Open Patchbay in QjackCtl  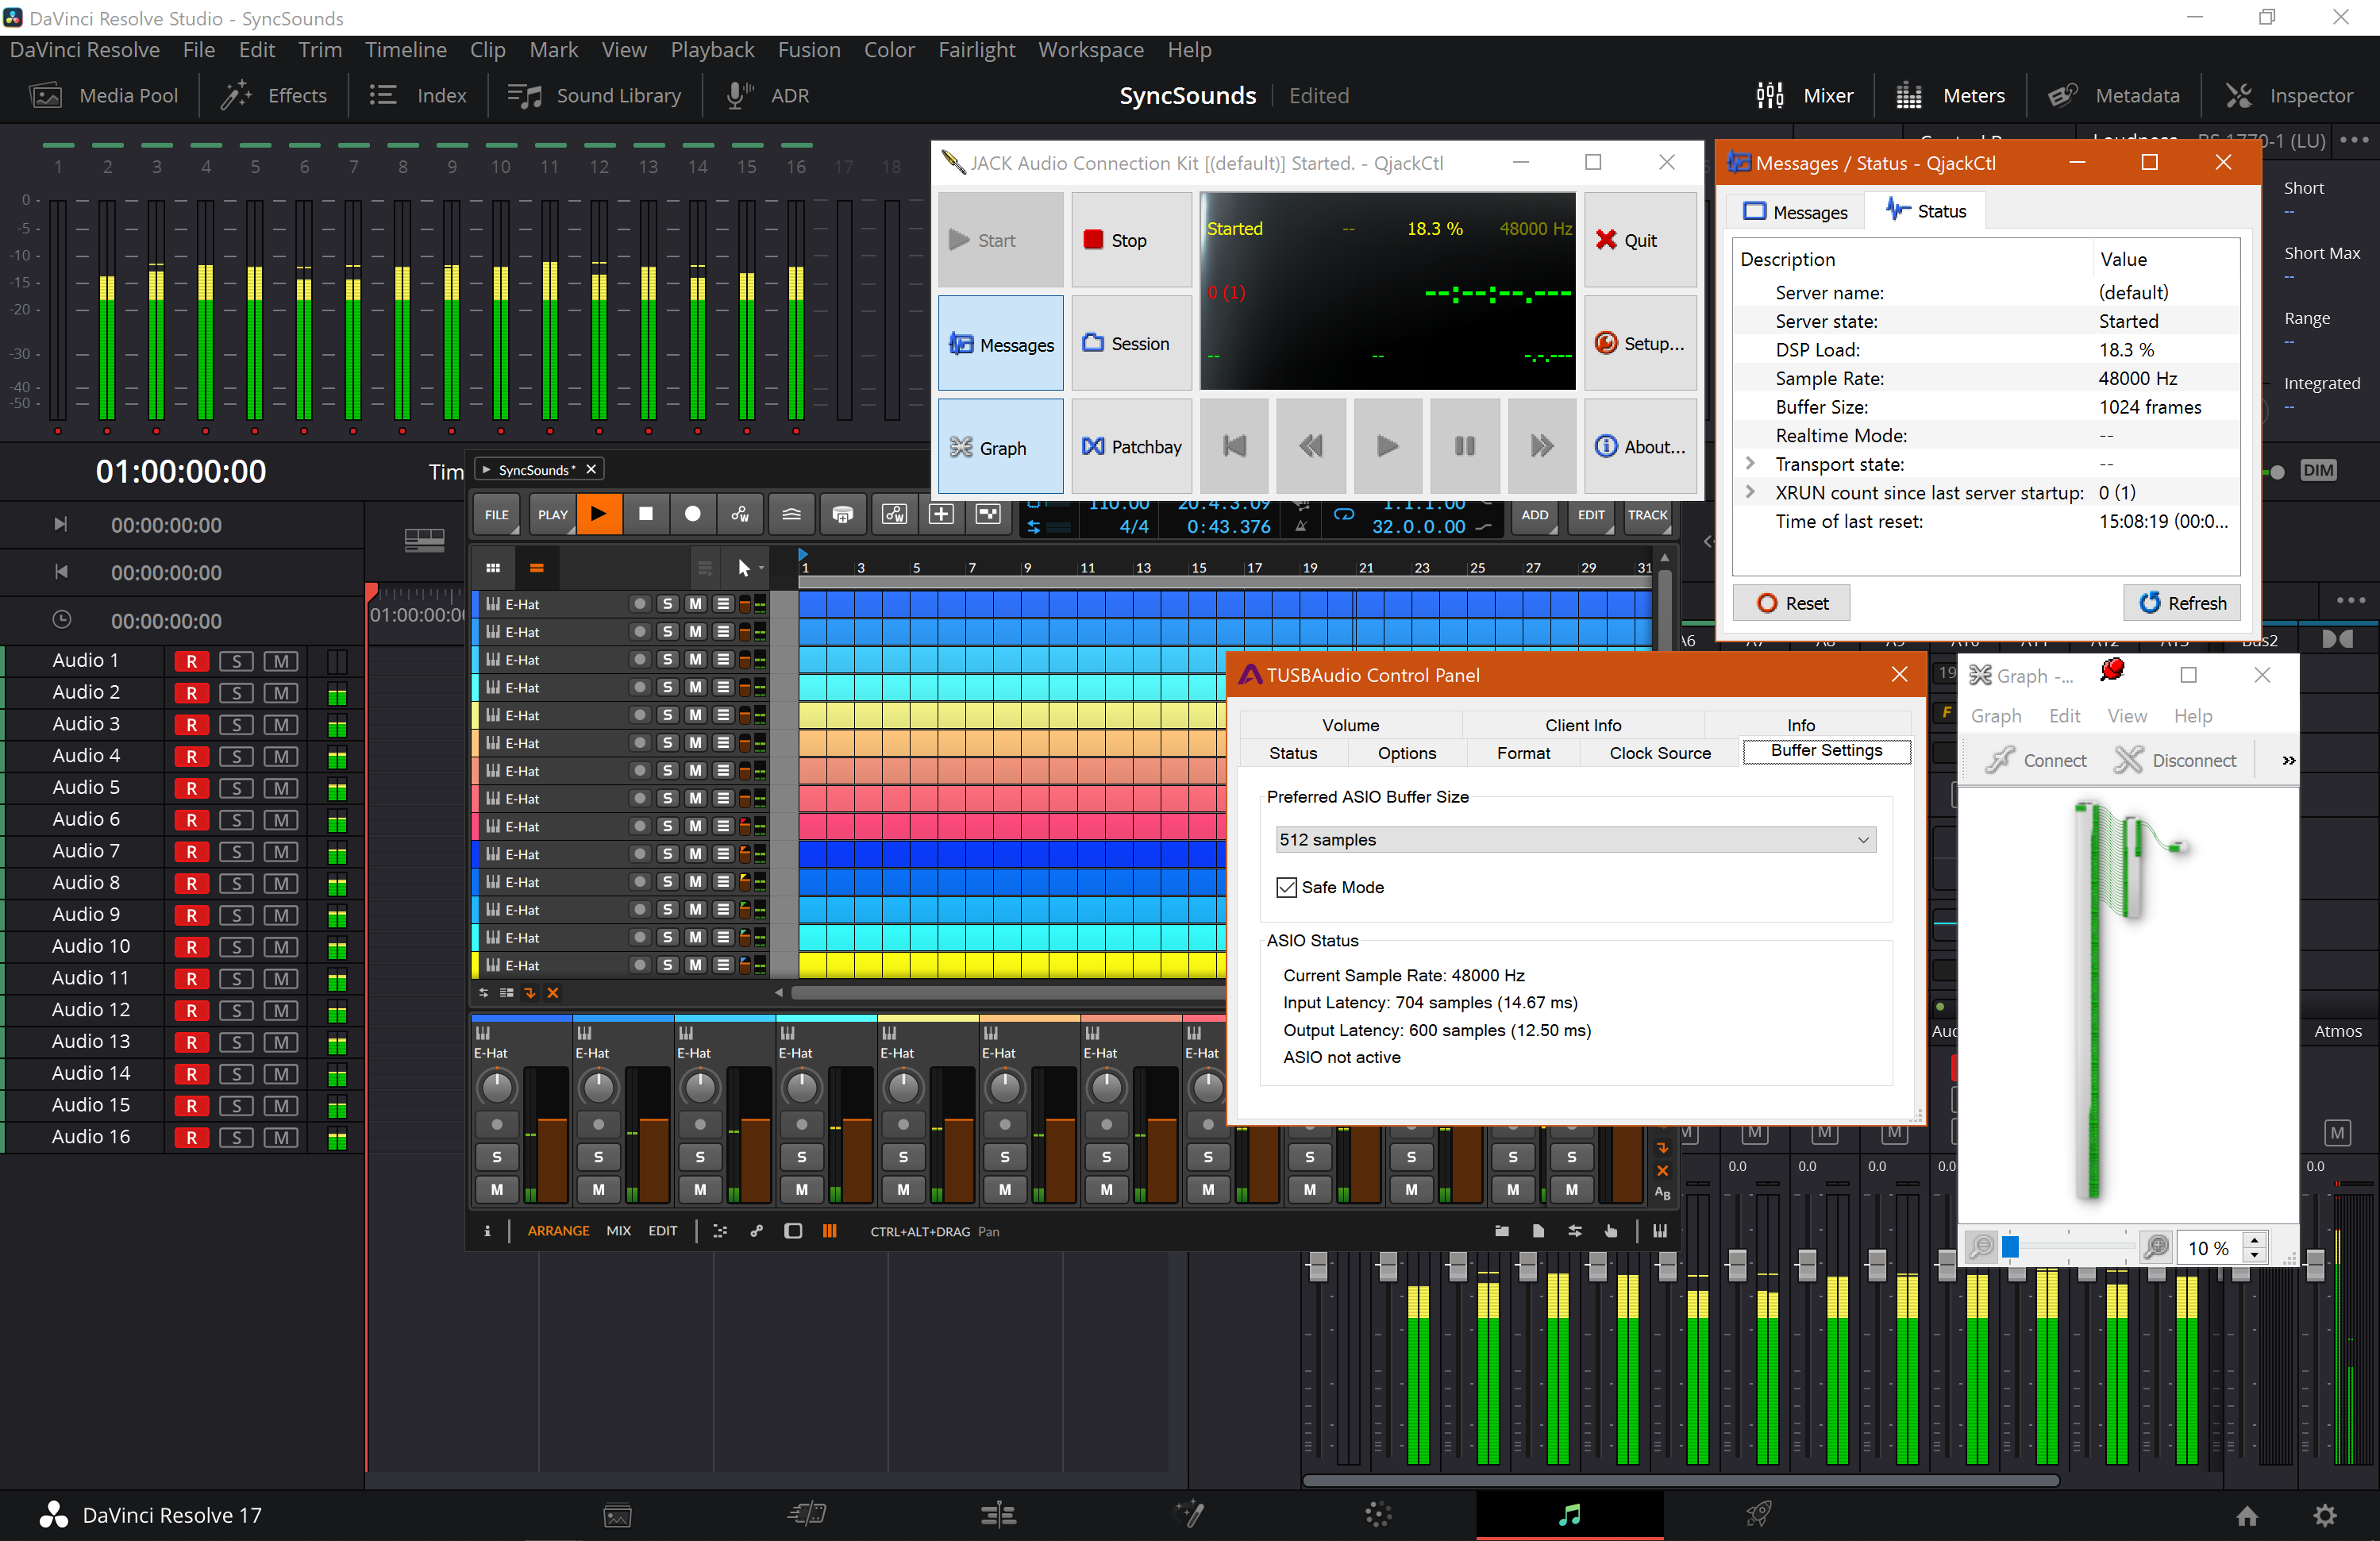[1132, 446]
